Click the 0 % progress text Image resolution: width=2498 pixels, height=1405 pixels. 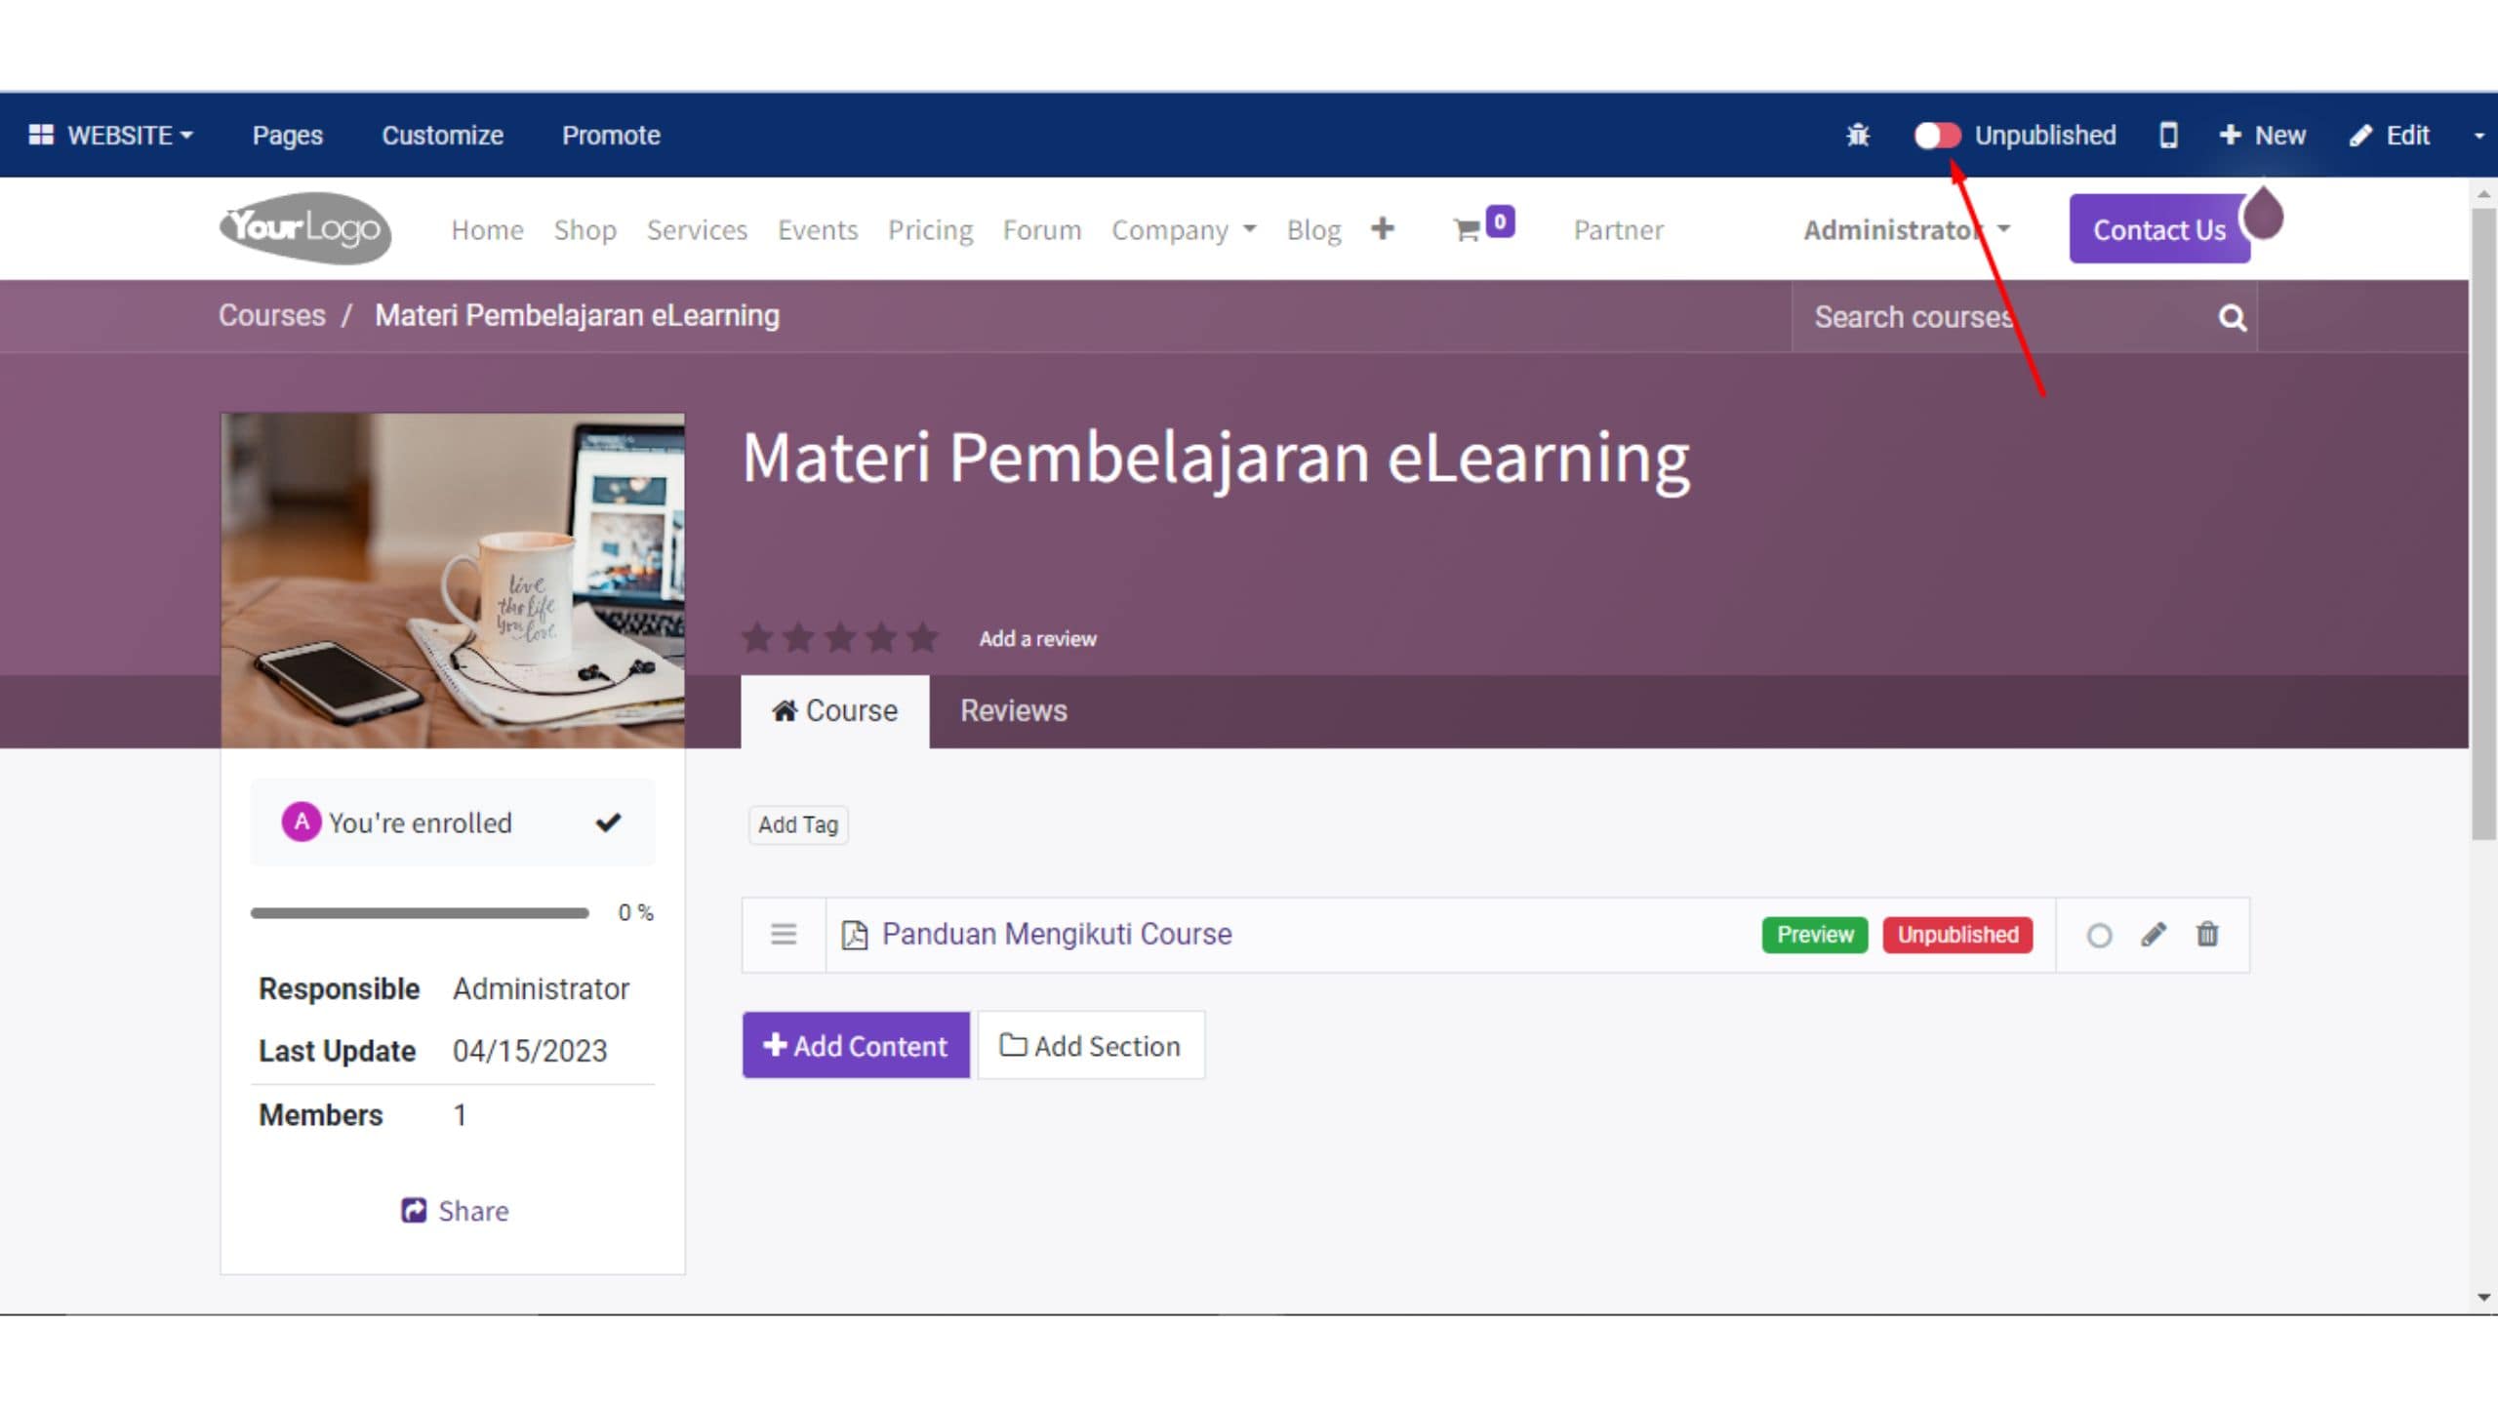(635, 913)
